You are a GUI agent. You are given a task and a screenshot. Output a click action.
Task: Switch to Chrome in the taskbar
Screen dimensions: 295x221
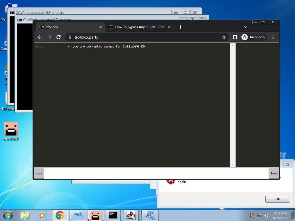click(60, 215)
